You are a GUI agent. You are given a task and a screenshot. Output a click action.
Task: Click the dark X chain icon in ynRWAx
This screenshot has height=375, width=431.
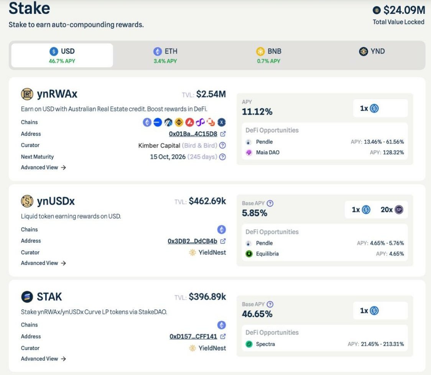coord(222,122)
